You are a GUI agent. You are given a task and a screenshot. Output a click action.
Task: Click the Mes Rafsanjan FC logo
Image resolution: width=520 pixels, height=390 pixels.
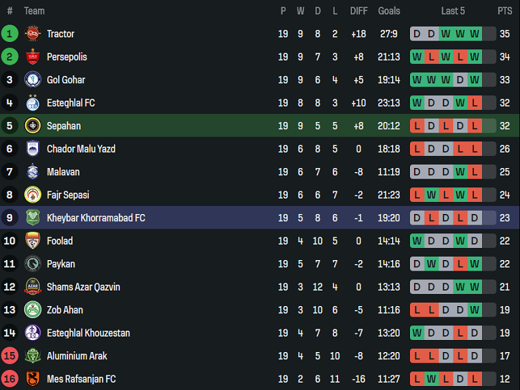click(33, 379)
